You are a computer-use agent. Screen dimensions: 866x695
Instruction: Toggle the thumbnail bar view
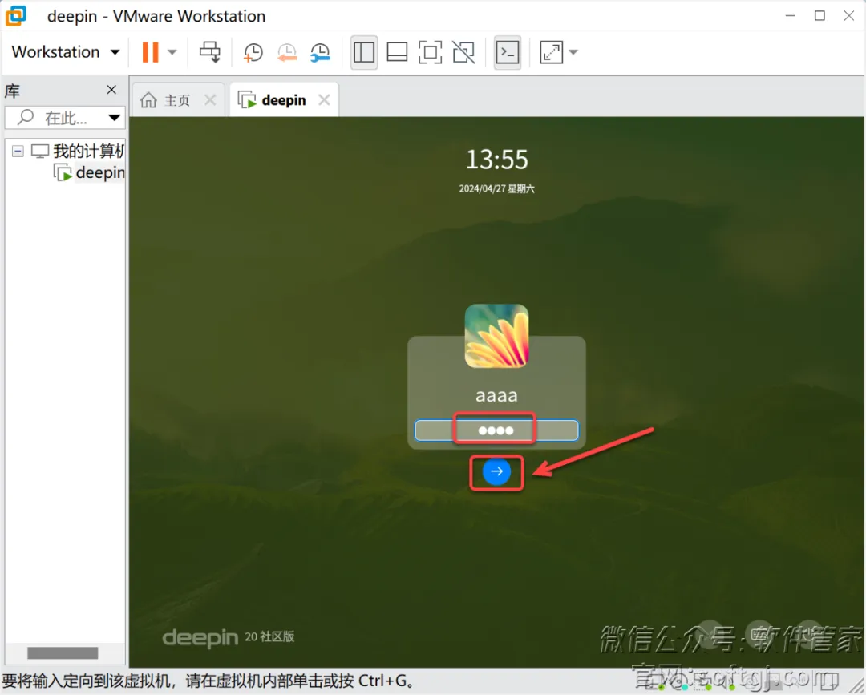397,52
